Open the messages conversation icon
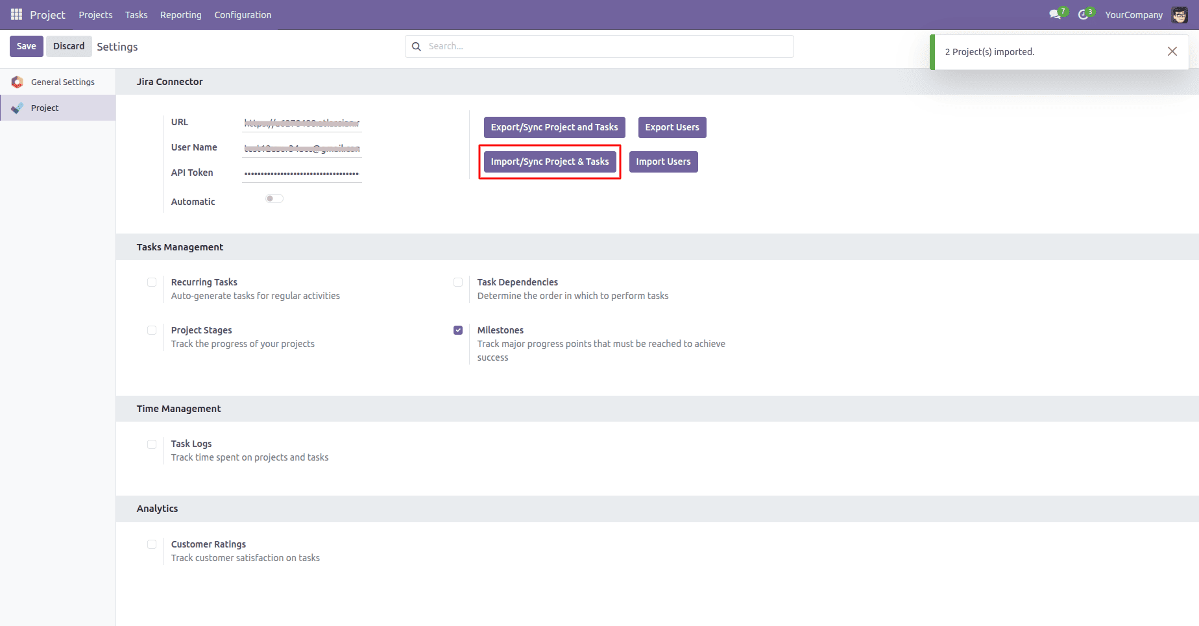This screenshot has height=626, width=1199. pyautogui.click(x=1055, y=14)
